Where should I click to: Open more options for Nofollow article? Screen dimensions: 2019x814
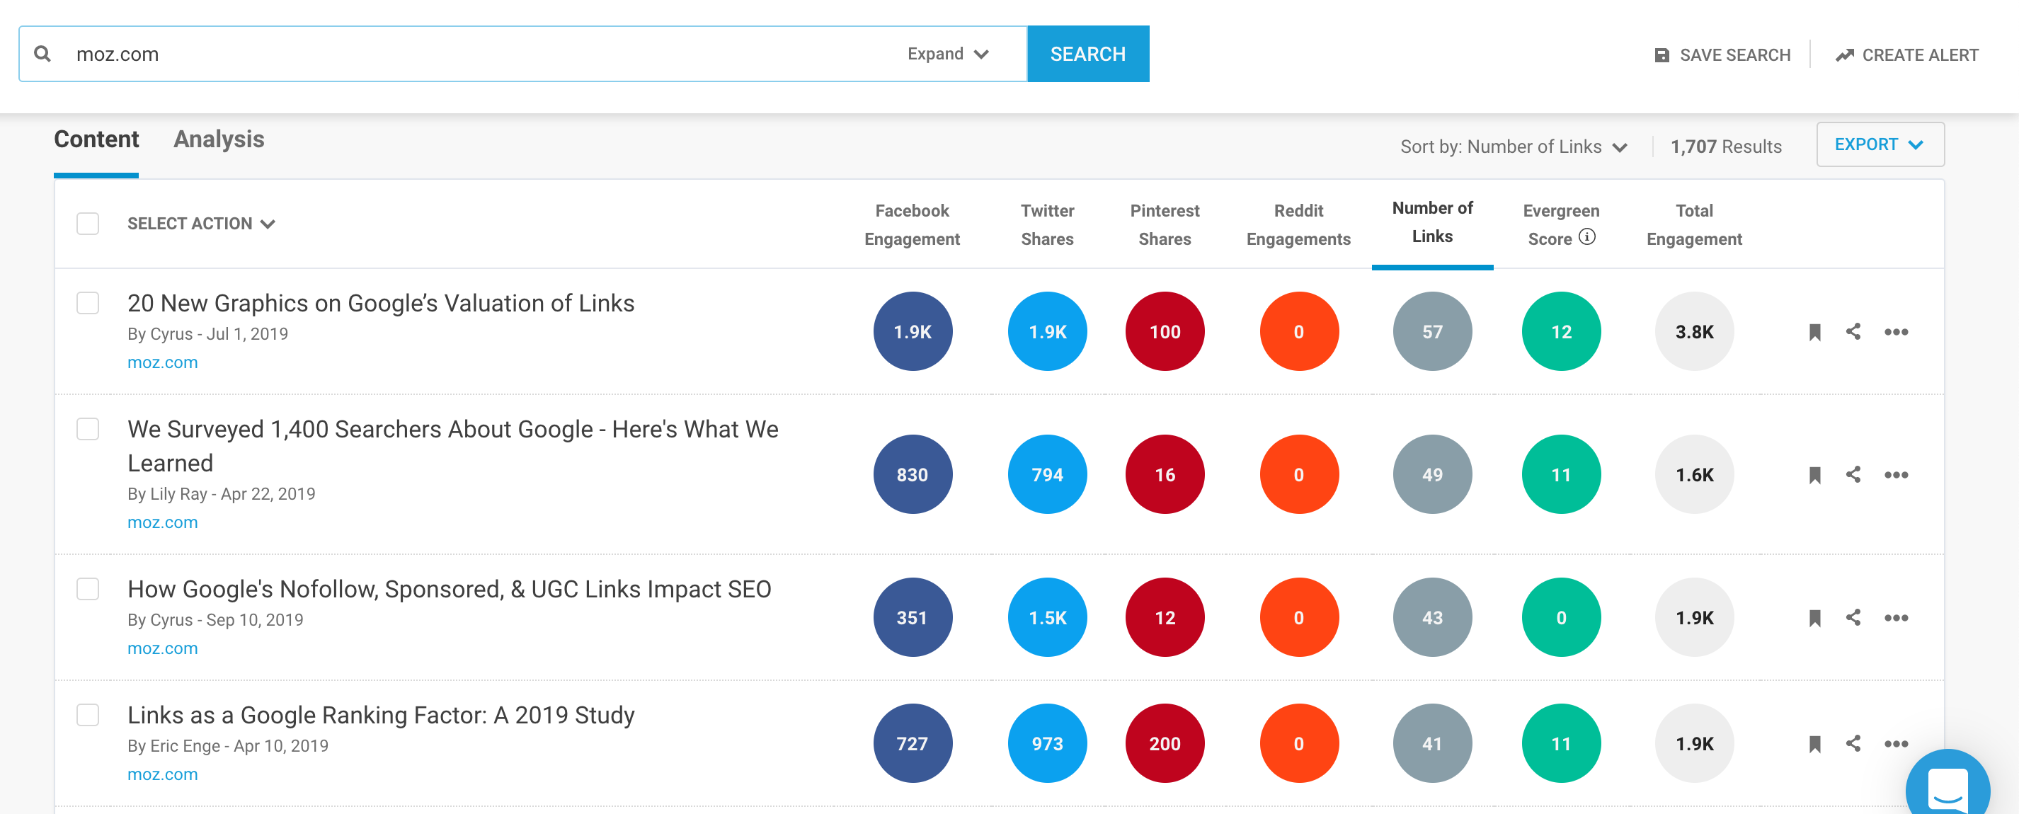click(x=1895, y=618)
